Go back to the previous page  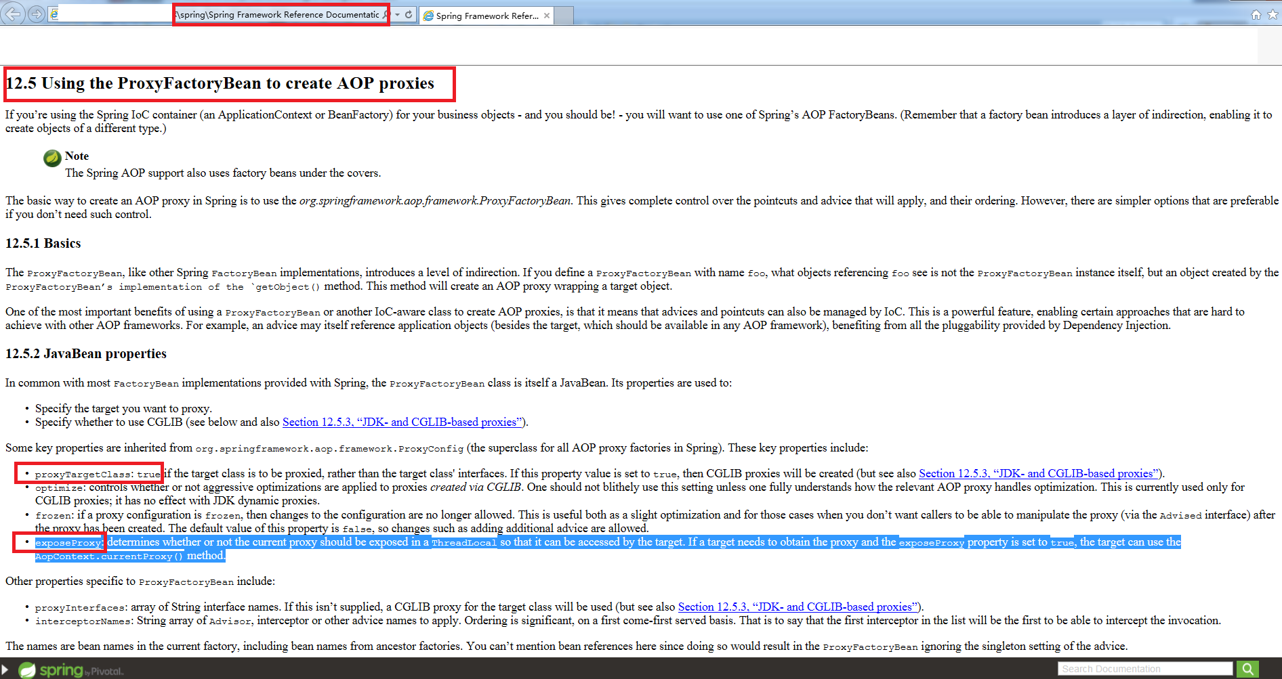14,14
